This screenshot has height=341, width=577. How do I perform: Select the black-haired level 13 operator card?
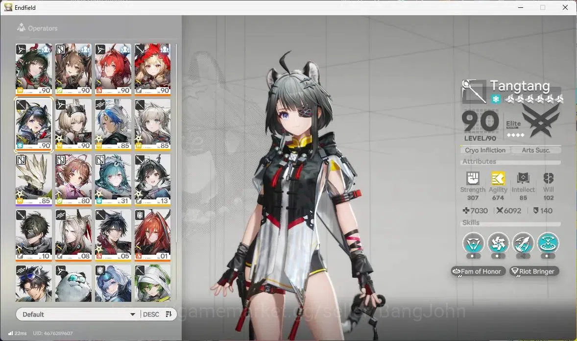pos(152,180)
